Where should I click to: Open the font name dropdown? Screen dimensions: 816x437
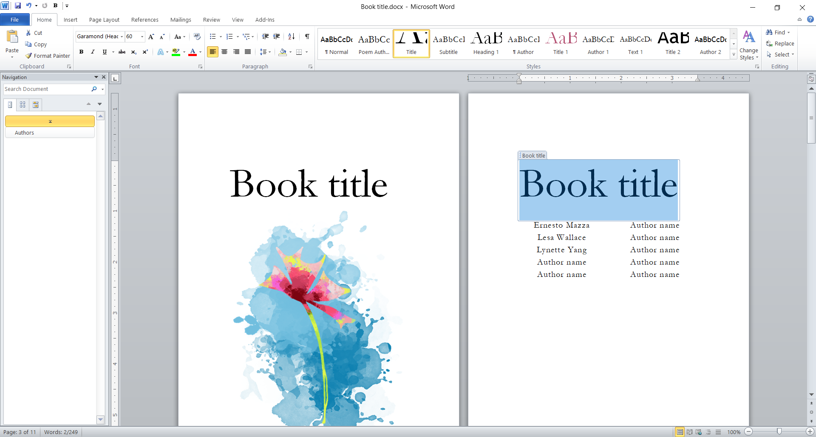[122, 37]
